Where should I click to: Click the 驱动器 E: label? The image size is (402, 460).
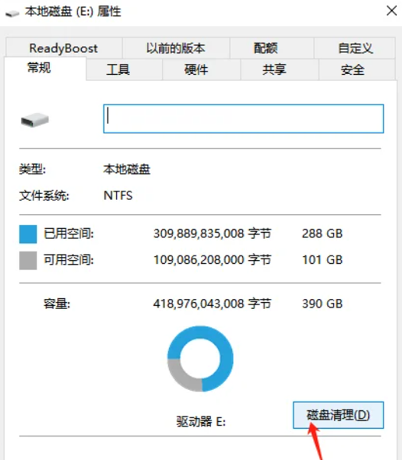[x=201, y=421]
